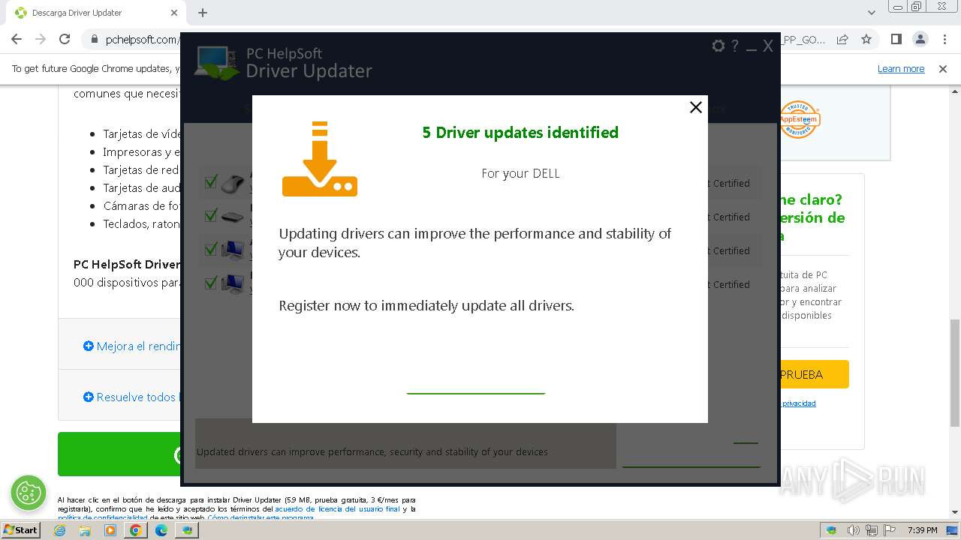Select the mouse device icon
Image resolution: width=961 pixels, height=540 pixels.
pos(233,183)
